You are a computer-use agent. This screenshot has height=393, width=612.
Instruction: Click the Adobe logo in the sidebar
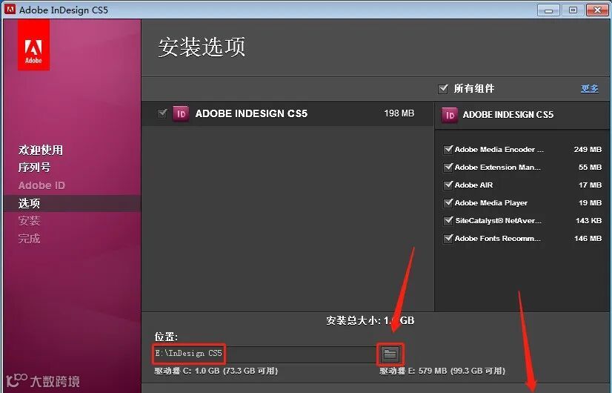point(33,45)
